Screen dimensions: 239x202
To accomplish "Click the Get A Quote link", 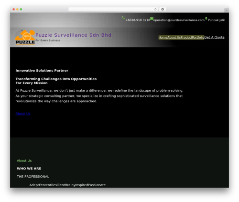I will [x=214, y=37].
